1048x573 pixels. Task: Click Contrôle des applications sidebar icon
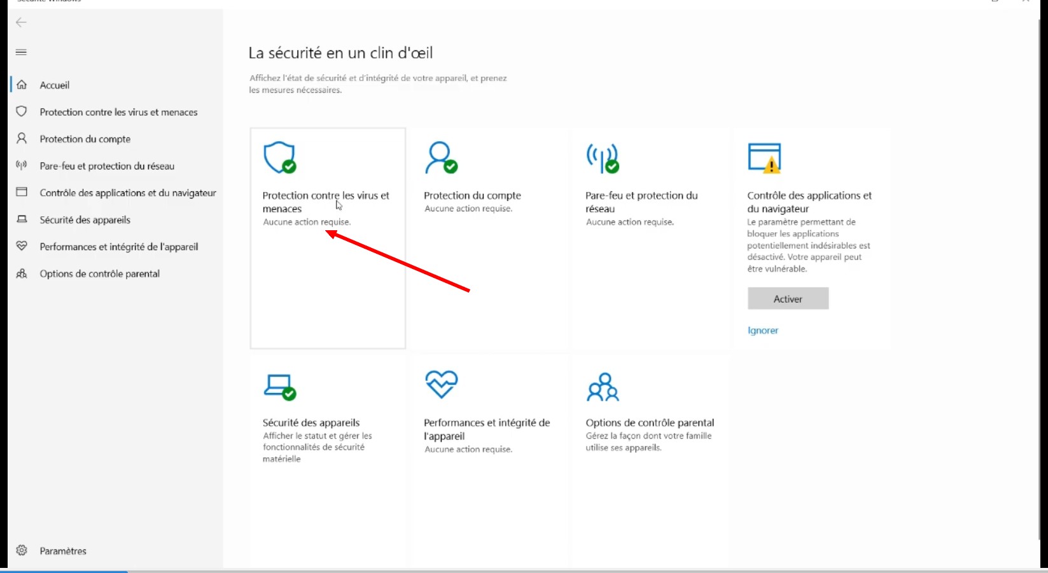[x=22, y=192]
